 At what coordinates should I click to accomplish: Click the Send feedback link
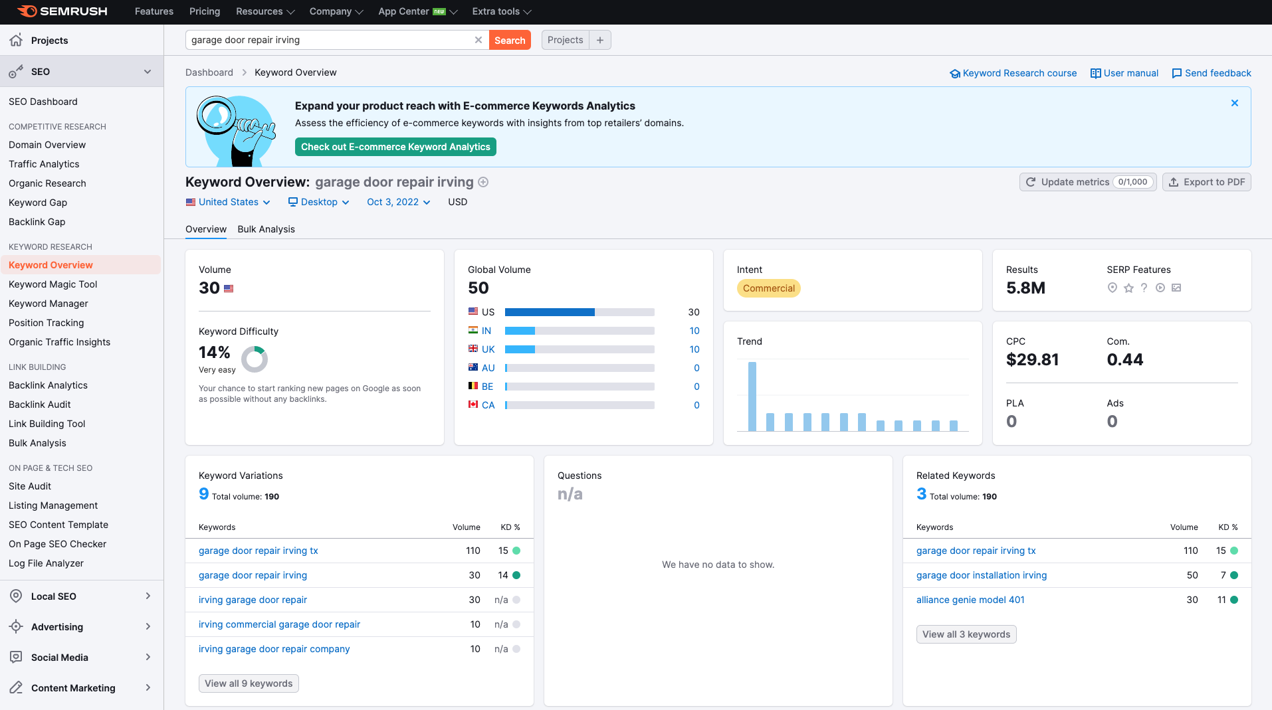click(1212, 73)
